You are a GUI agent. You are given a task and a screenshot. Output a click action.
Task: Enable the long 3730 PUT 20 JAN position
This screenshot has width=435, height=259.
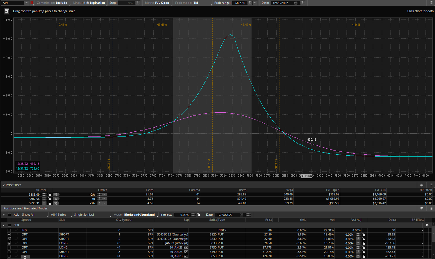[x=9, y=248]
